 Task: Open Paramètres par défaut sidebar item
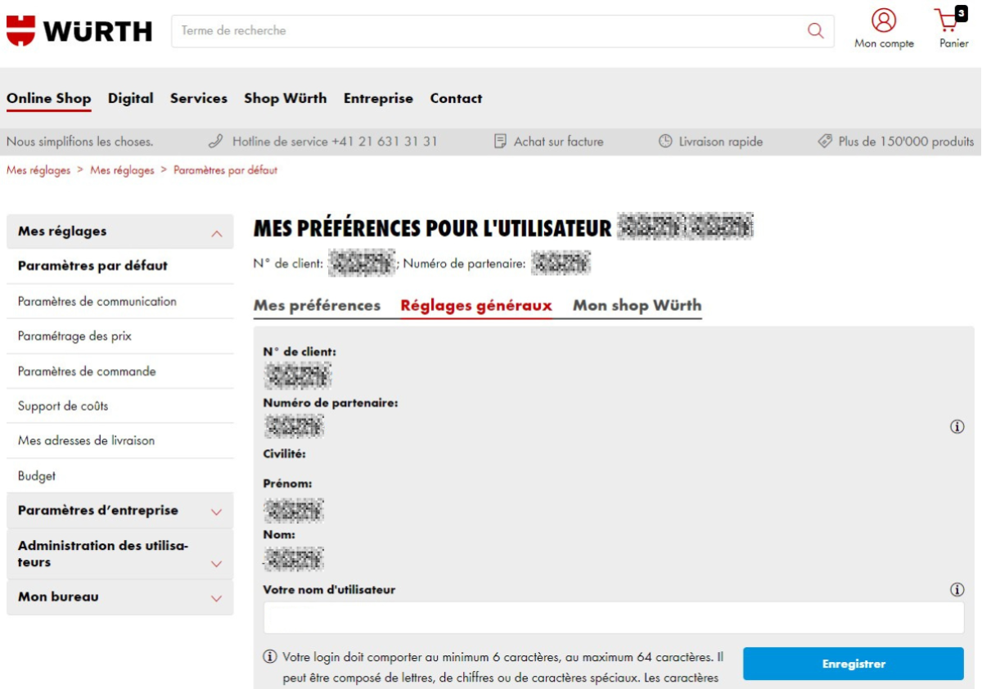119,266
